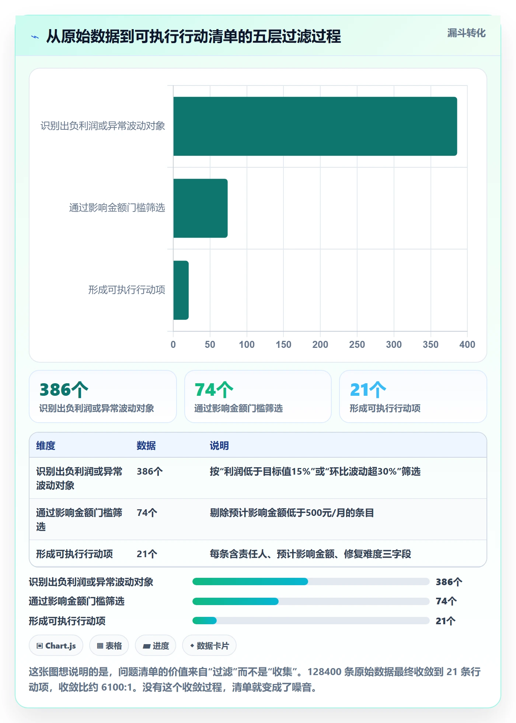Click the x-axis tick label 200
The height and width of the screenshot is (723, 516).
[x=320, y=345]
